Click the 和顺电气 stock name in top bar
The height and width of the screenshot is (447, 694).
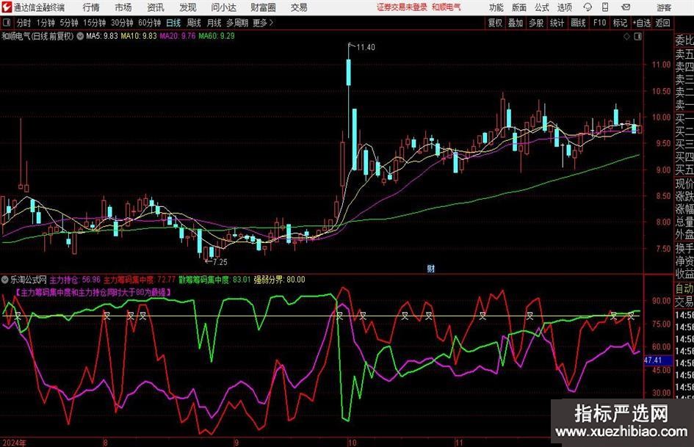tap(447, 7)
